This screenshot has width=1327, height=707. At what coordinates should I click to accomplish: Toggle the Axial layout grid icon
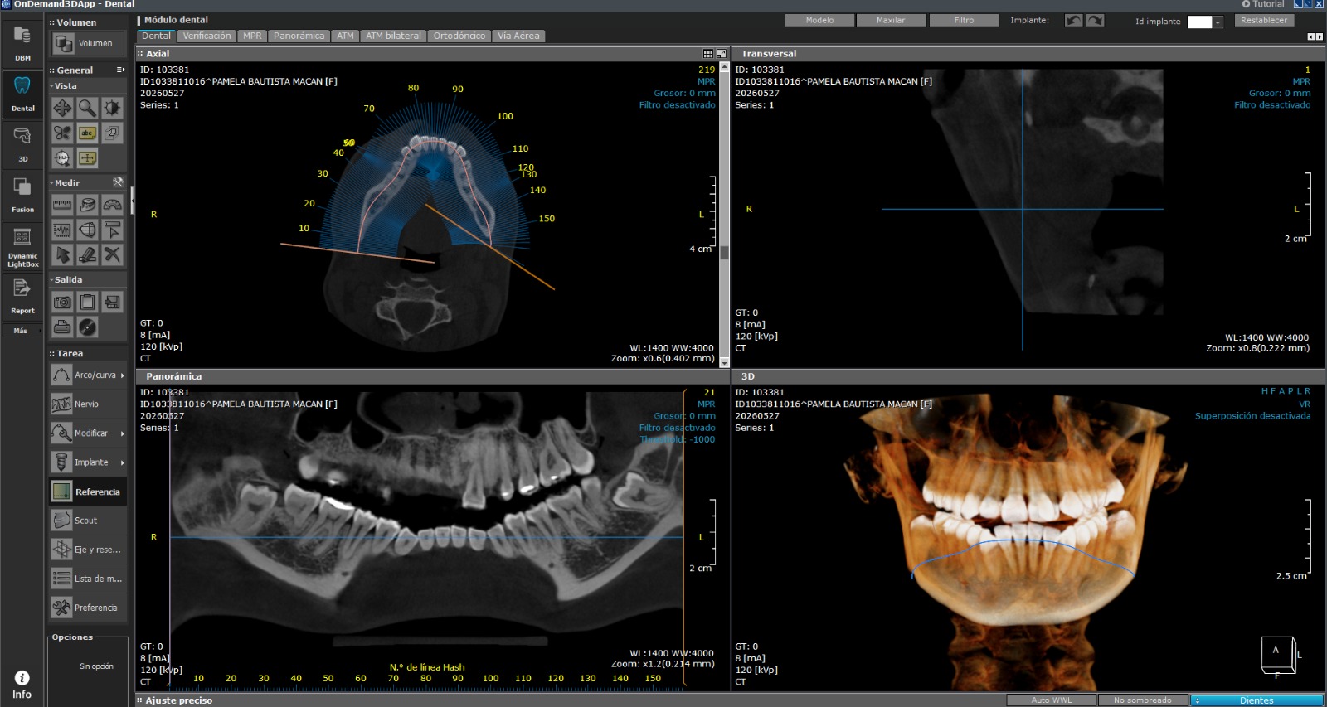click(x=708, y=54)
